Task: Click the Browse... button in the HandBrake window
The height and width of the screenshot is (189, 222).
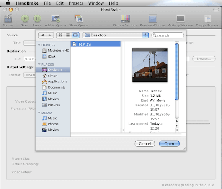Action: pos(204,59)
